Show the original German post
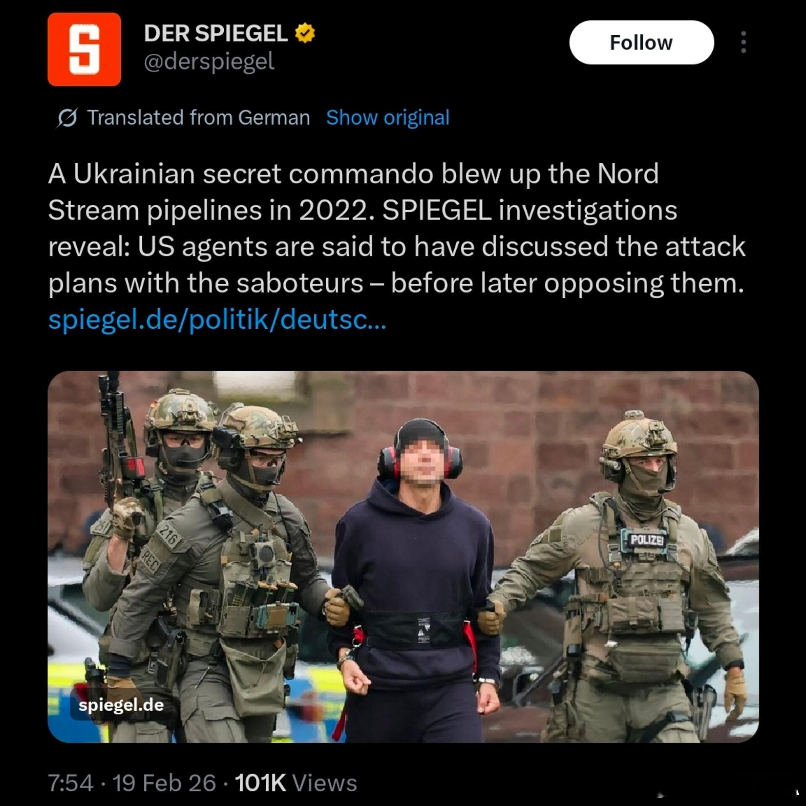Image resolution: width=806 pixels, height=806 pixels. (387, 118)
